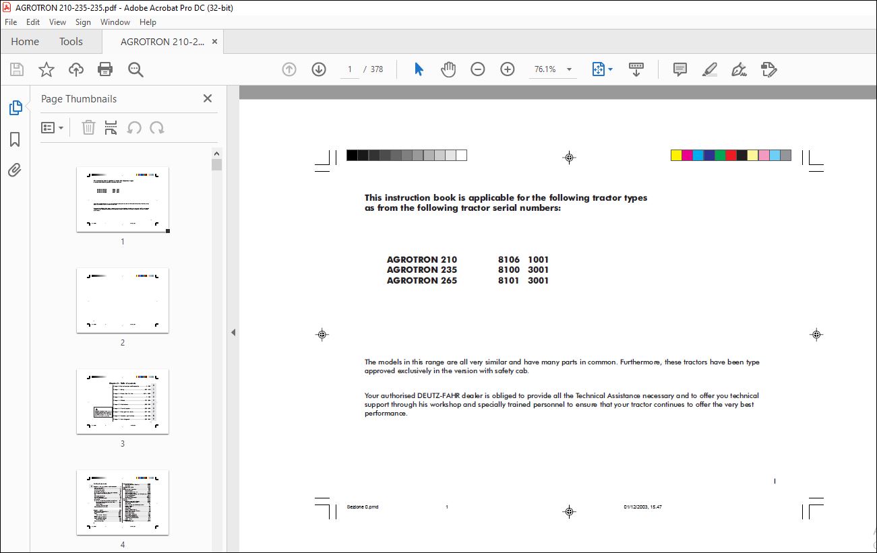Open the zoom level dropdown
This screenshot has width=877, height=553.
569,69
